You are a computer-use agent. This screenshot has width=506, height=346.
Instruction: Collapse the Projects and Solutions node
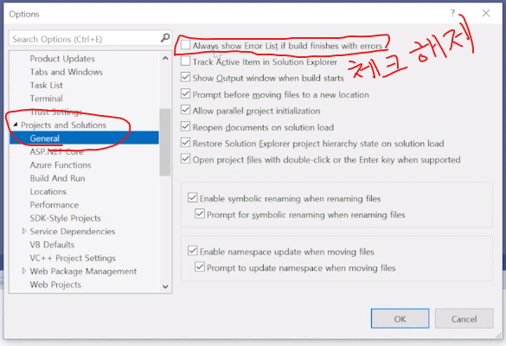16,125
